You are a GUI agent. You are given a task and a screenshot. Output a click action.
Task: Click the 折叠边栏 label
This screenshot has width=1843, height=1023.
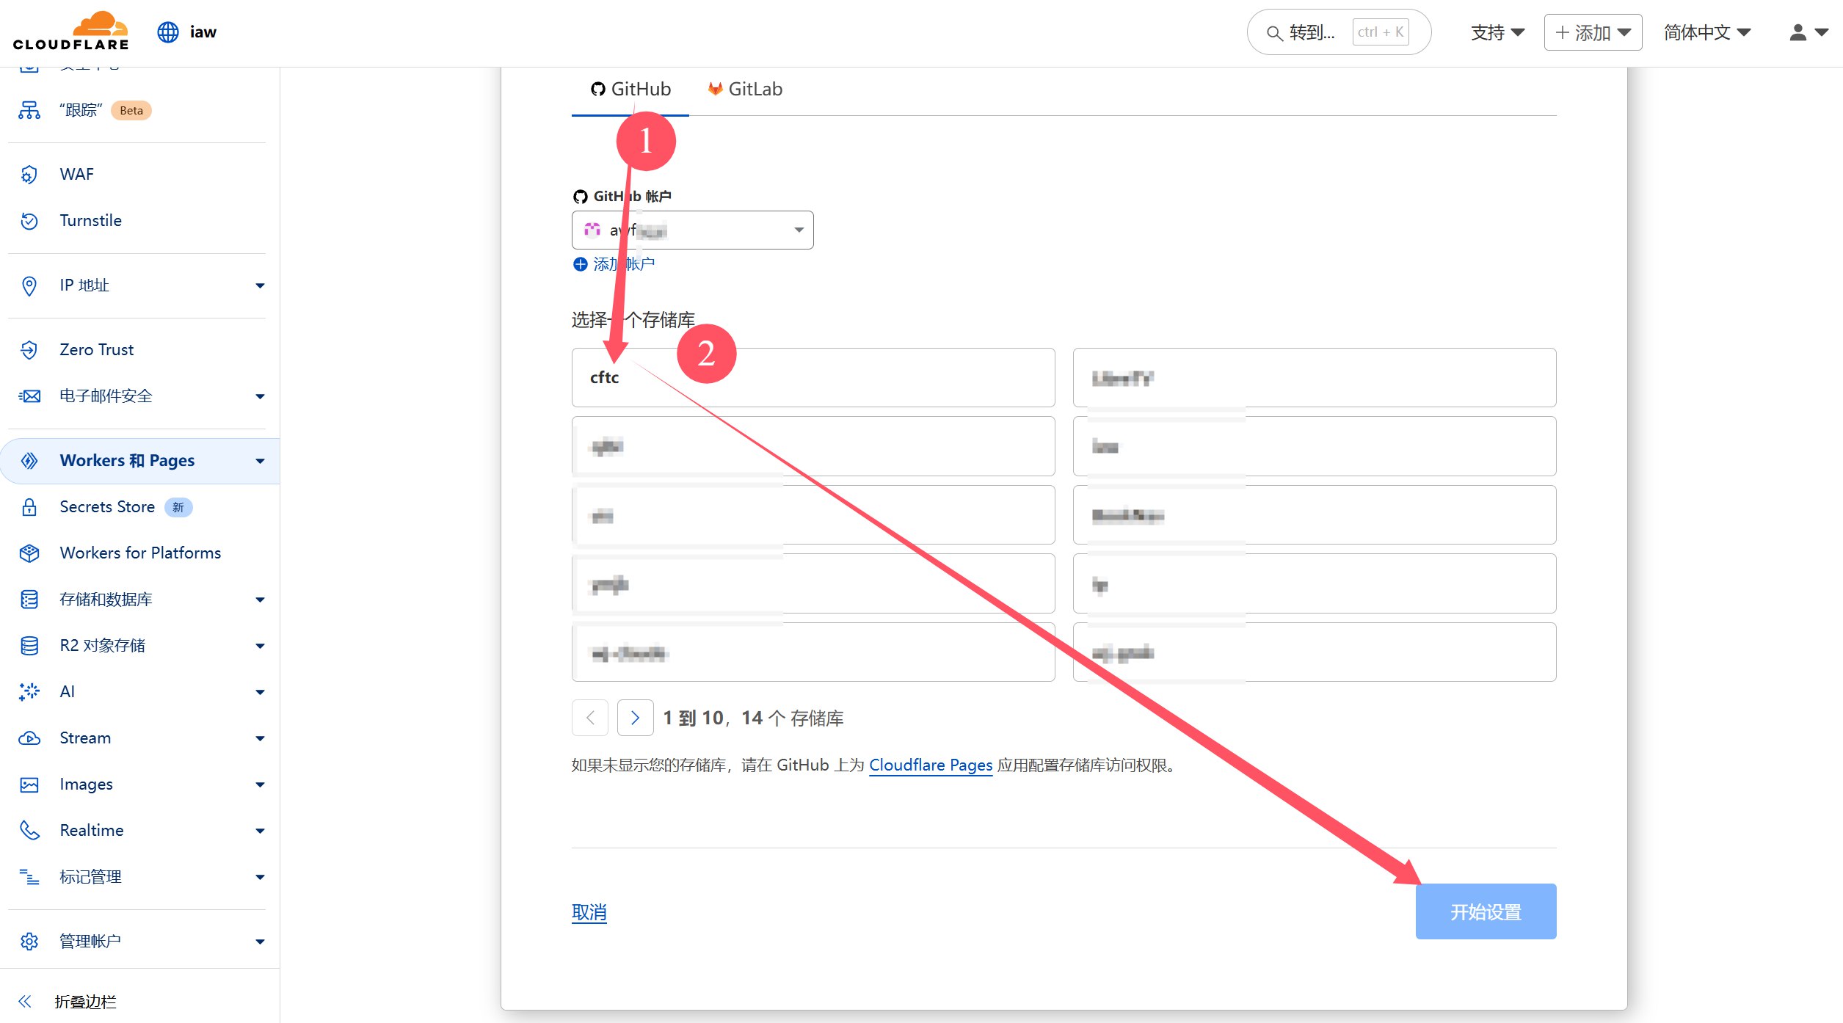tap(85, 1002)
